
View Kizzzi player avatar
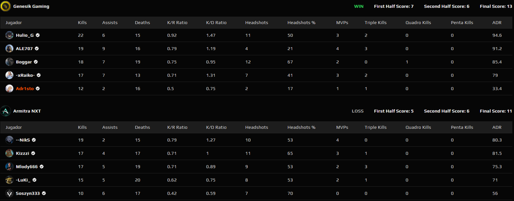[9, 153]
